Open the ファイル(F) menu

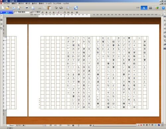click(7, 4)
